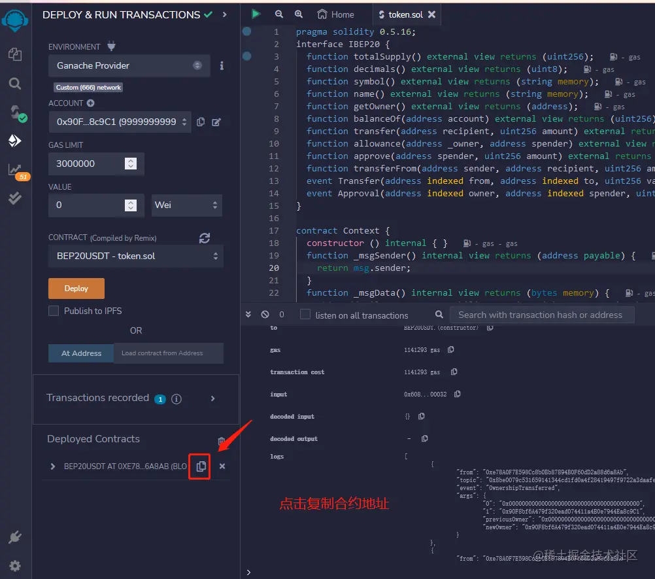Open the account selector dropdown
This screenshot has width=655, height=579.
pos(120,122)
